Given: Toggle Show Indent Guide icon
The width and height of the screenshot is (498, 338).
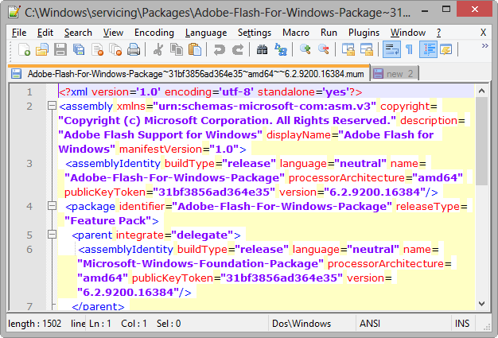Looking at the screenshot, I should [x=428, y=50].
